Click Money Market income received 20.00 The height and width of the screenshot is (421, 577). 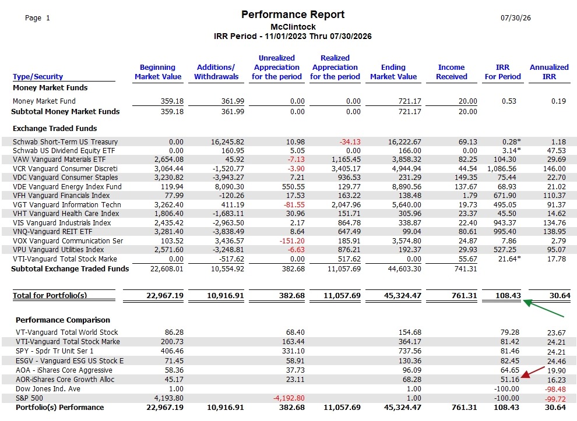467,101
